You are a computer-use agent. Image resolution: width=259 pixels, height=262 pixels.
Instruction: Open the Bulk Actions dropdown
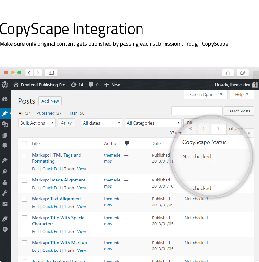coord(37,123)
